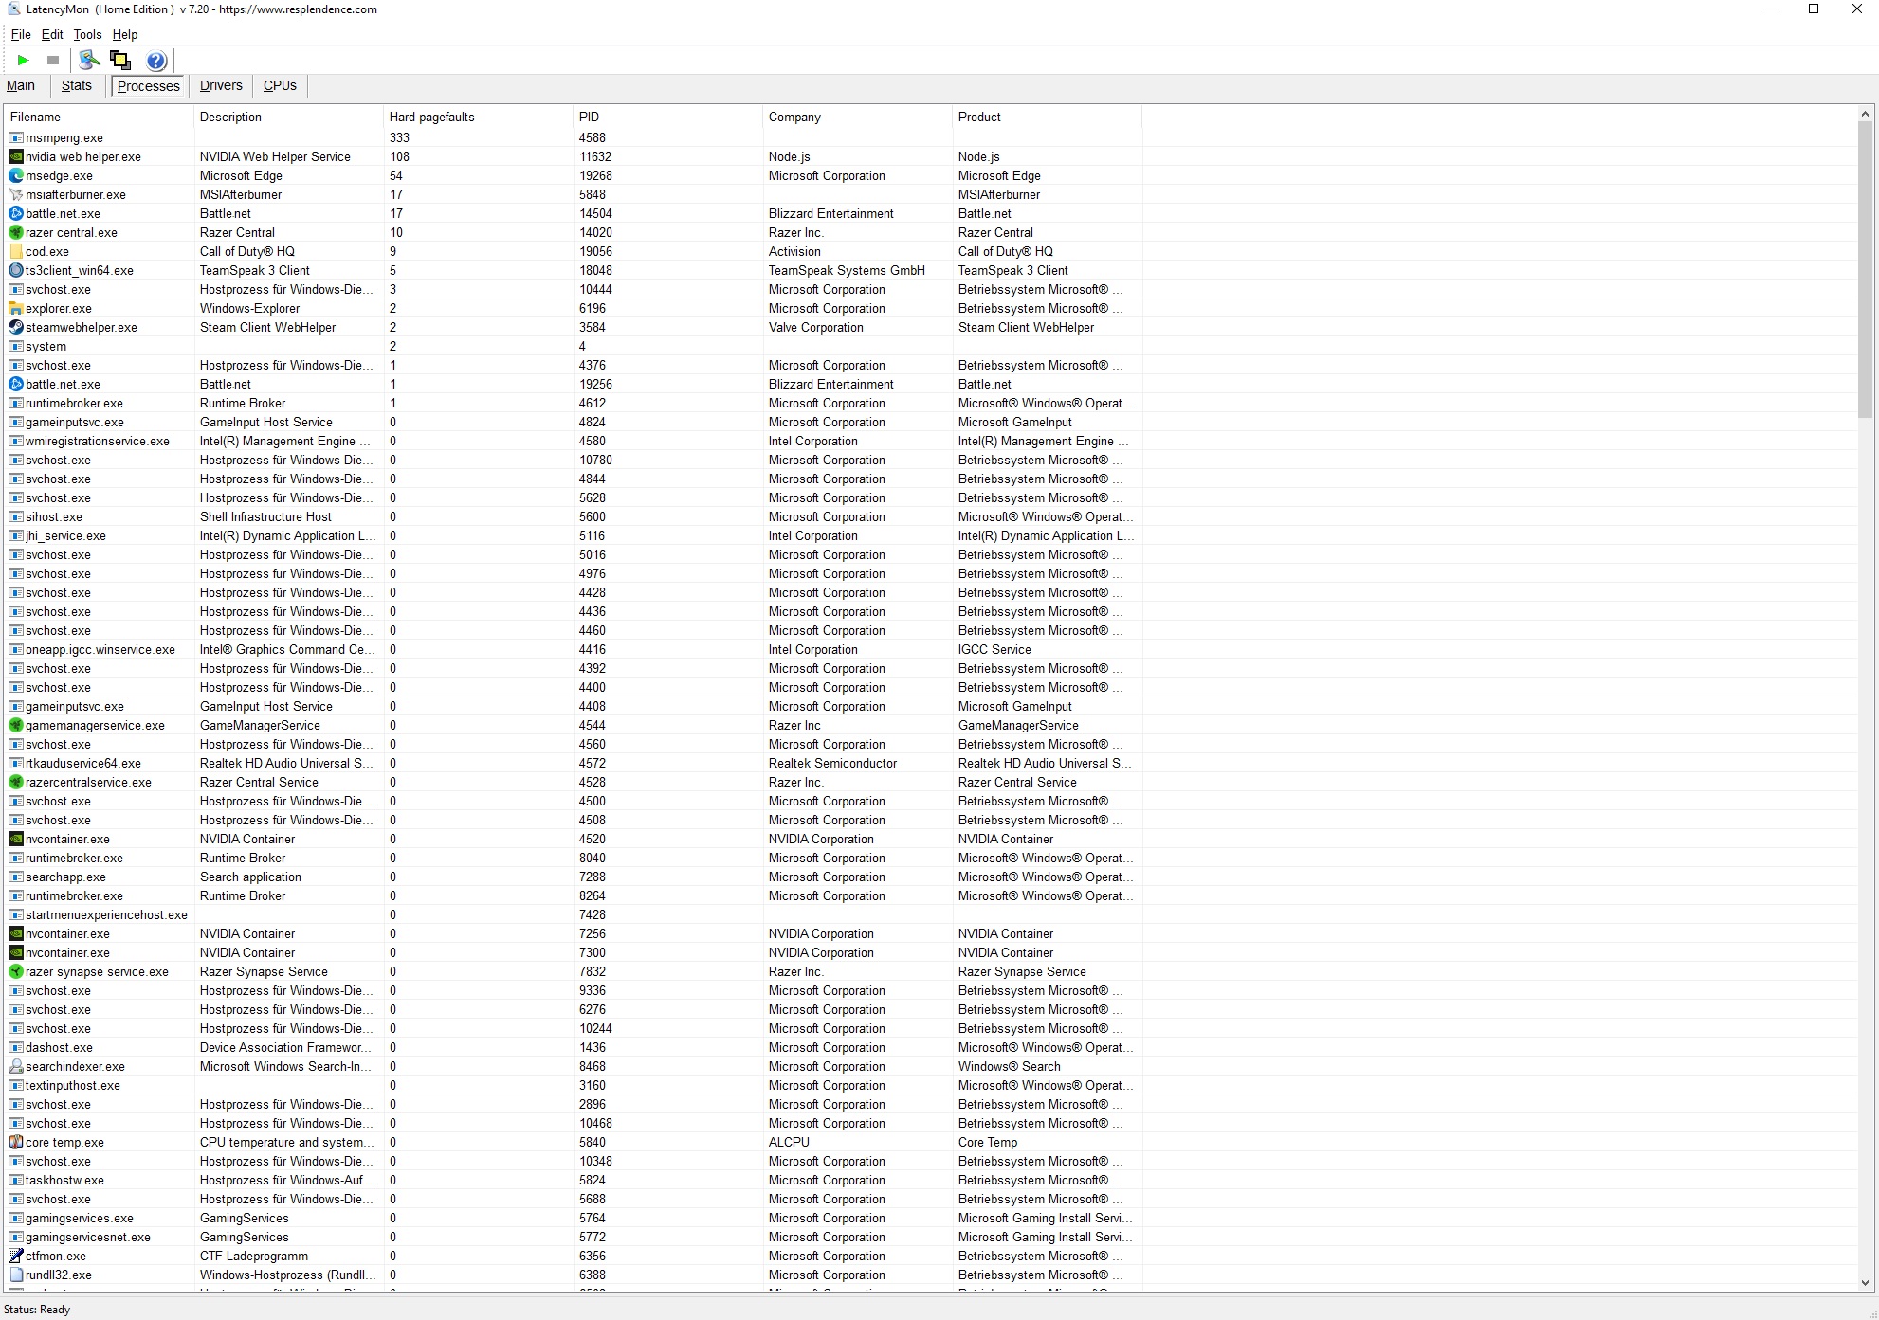Open the Help menu

(x=125, y=35)
